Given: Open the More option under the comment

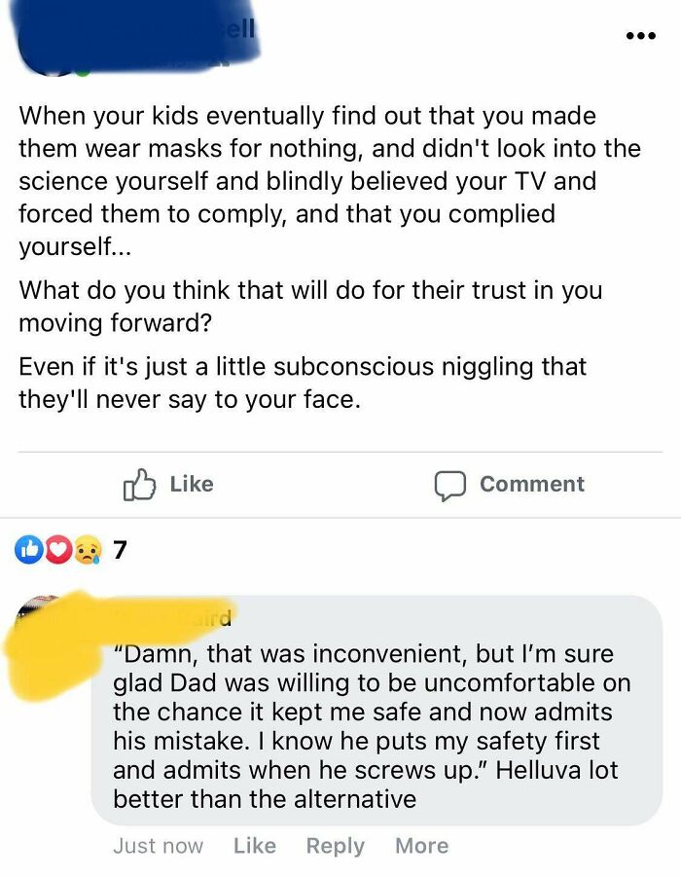Looking at the screenshot, I should click(x=422, y=846).
